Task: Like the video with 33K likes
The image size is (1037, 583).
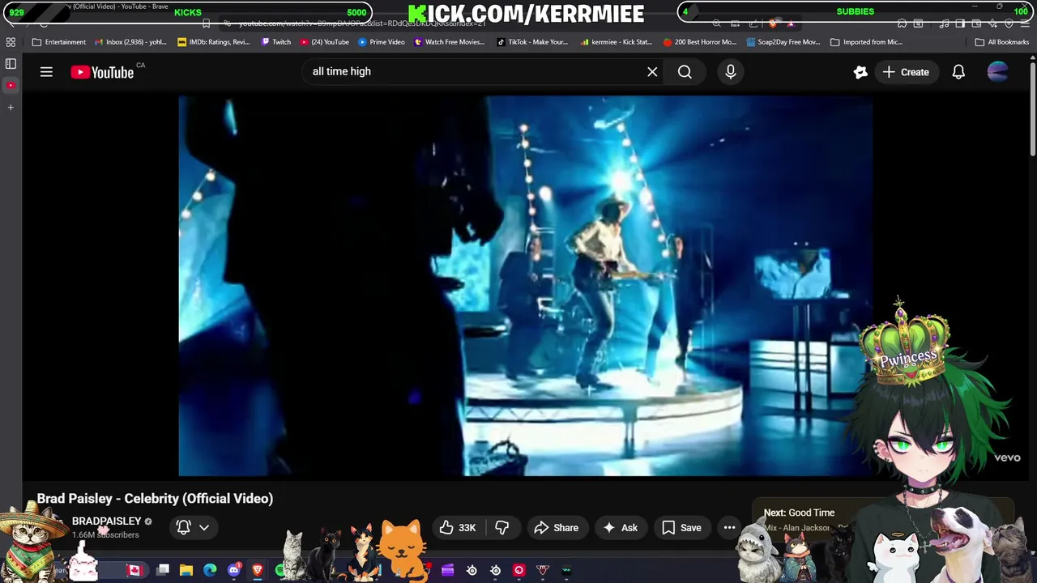Action: click(458, 528)
